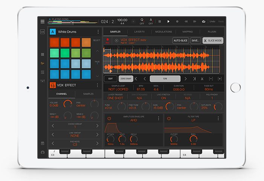
Task: Rewind with the double left arrows
Action: pyautogui.click(x=186, y=21)
